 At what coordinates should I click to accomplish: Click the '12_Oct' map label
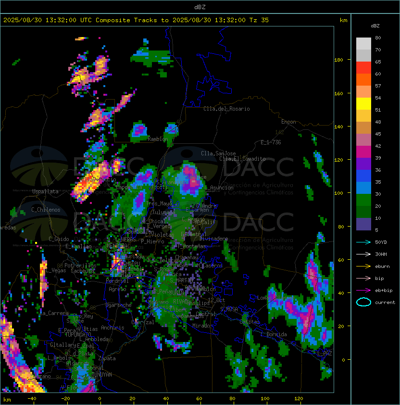point(216,300)
